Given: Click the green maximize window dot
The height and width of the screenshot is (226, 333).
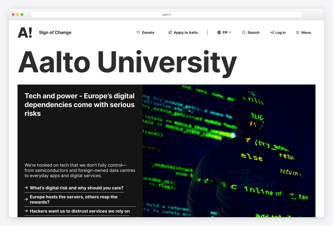Looking at the screenshot, I should (22, 14).
